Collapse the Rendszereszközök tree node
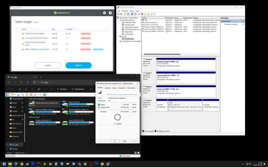 tap(118, 20)
